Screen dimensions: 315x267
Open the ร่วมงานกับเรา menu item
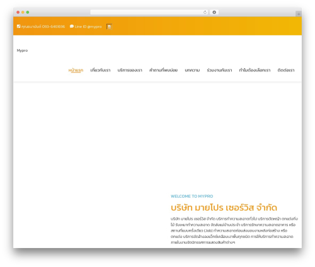click(219, 70)
